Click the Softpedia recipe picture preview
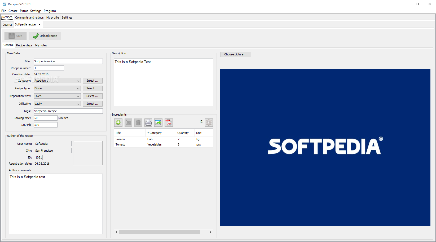Screen dimensions: 436x242 click(325, 147)
